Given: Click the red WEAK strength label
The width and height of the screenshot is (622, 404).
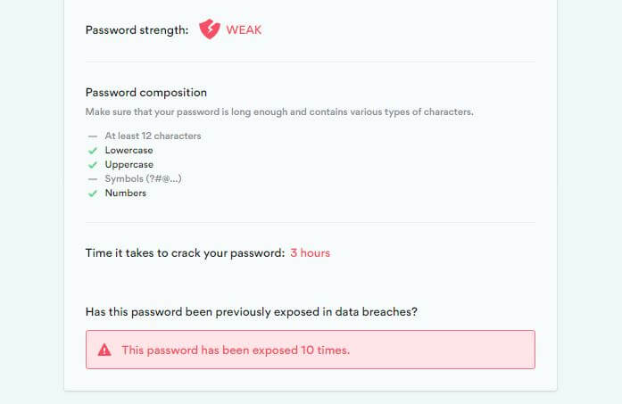Looking at the screenshot, I should pyautogui.click(x=244, y=29).
